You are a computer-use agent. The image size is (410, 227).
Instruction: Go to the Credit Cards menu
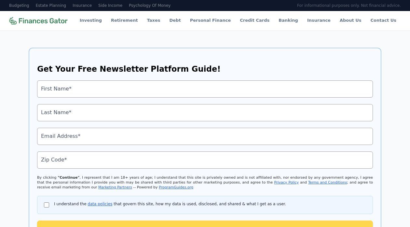click(x=254, y=20)
